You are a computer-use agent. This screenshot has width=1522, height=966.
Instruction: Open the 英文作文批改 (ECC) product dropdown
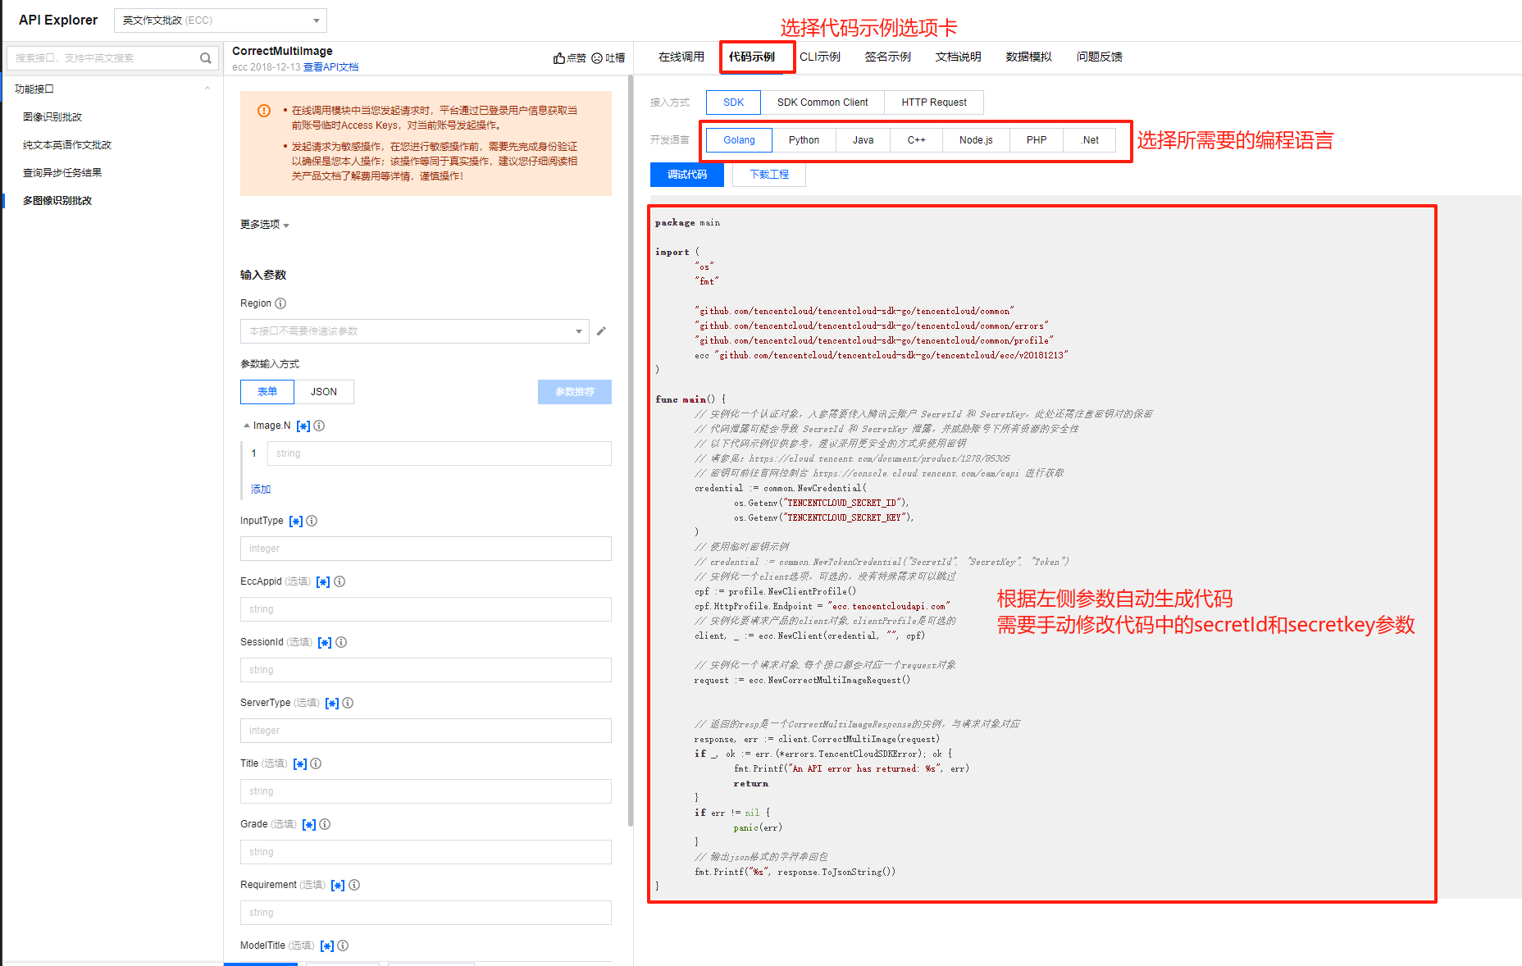tap(221, 21)
